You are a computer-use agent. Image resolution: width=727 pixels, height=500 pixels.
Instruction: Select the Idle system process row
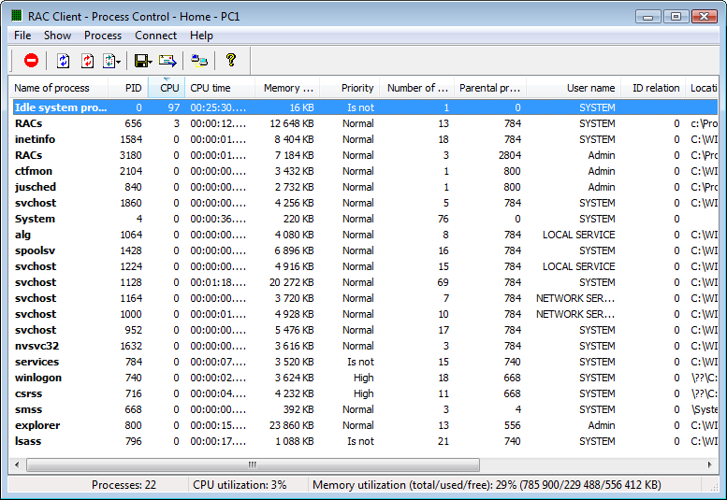(365, 107)
